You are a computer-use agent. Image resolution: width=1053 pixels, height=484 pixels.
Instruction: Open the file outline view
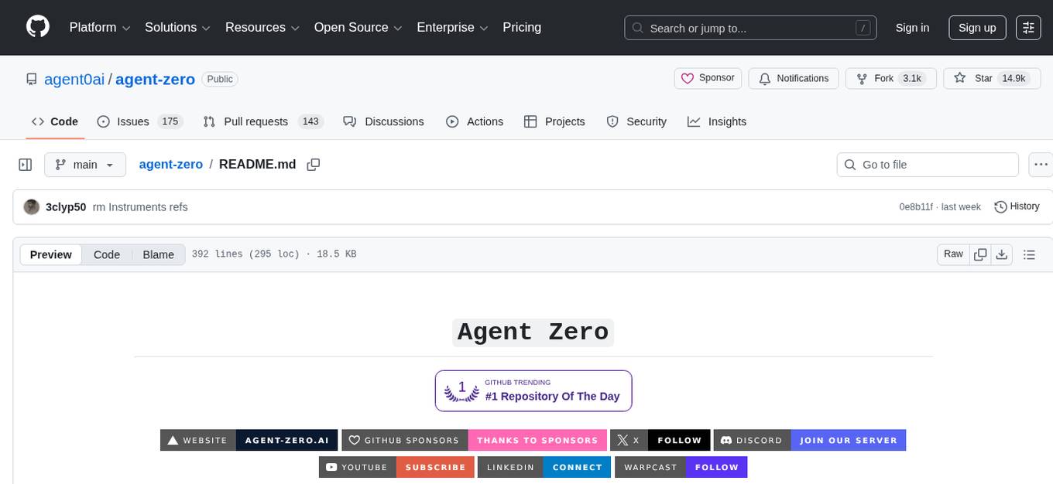coord(1030,254)
